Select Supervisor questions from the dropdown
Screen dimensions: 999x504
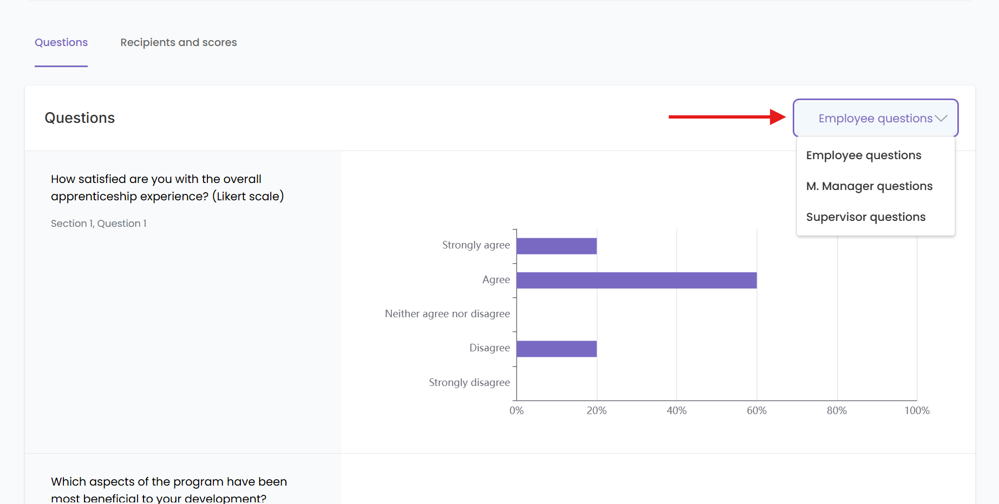click(865, 217)
